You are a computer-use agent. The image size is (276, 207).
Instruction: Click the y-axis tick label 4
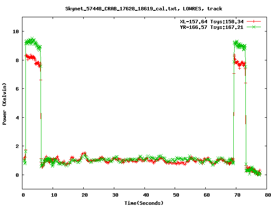17,118
